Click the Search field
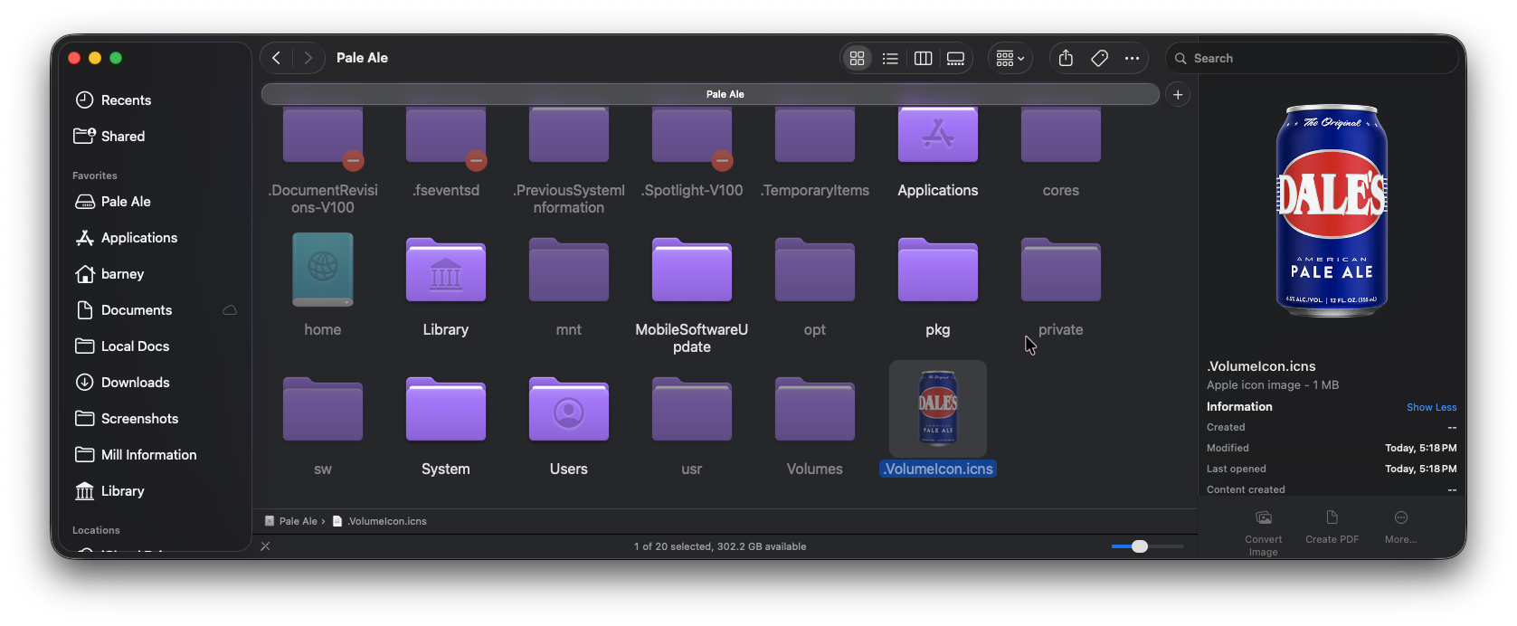The height and width of the screenshot is (626, 1517). point(1312,58)
